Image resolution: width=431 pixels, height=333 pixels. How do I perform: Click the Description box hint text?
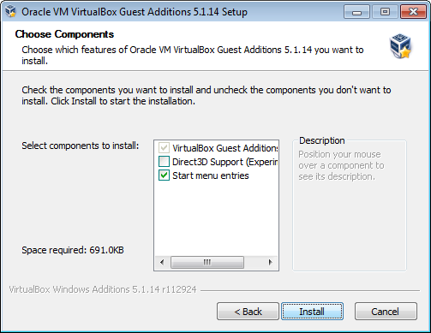341,165
